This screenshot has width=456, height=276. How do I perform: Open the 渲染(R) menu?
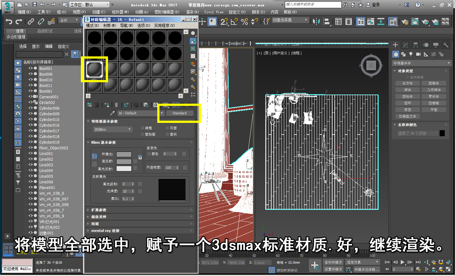[x=192, y=12]
